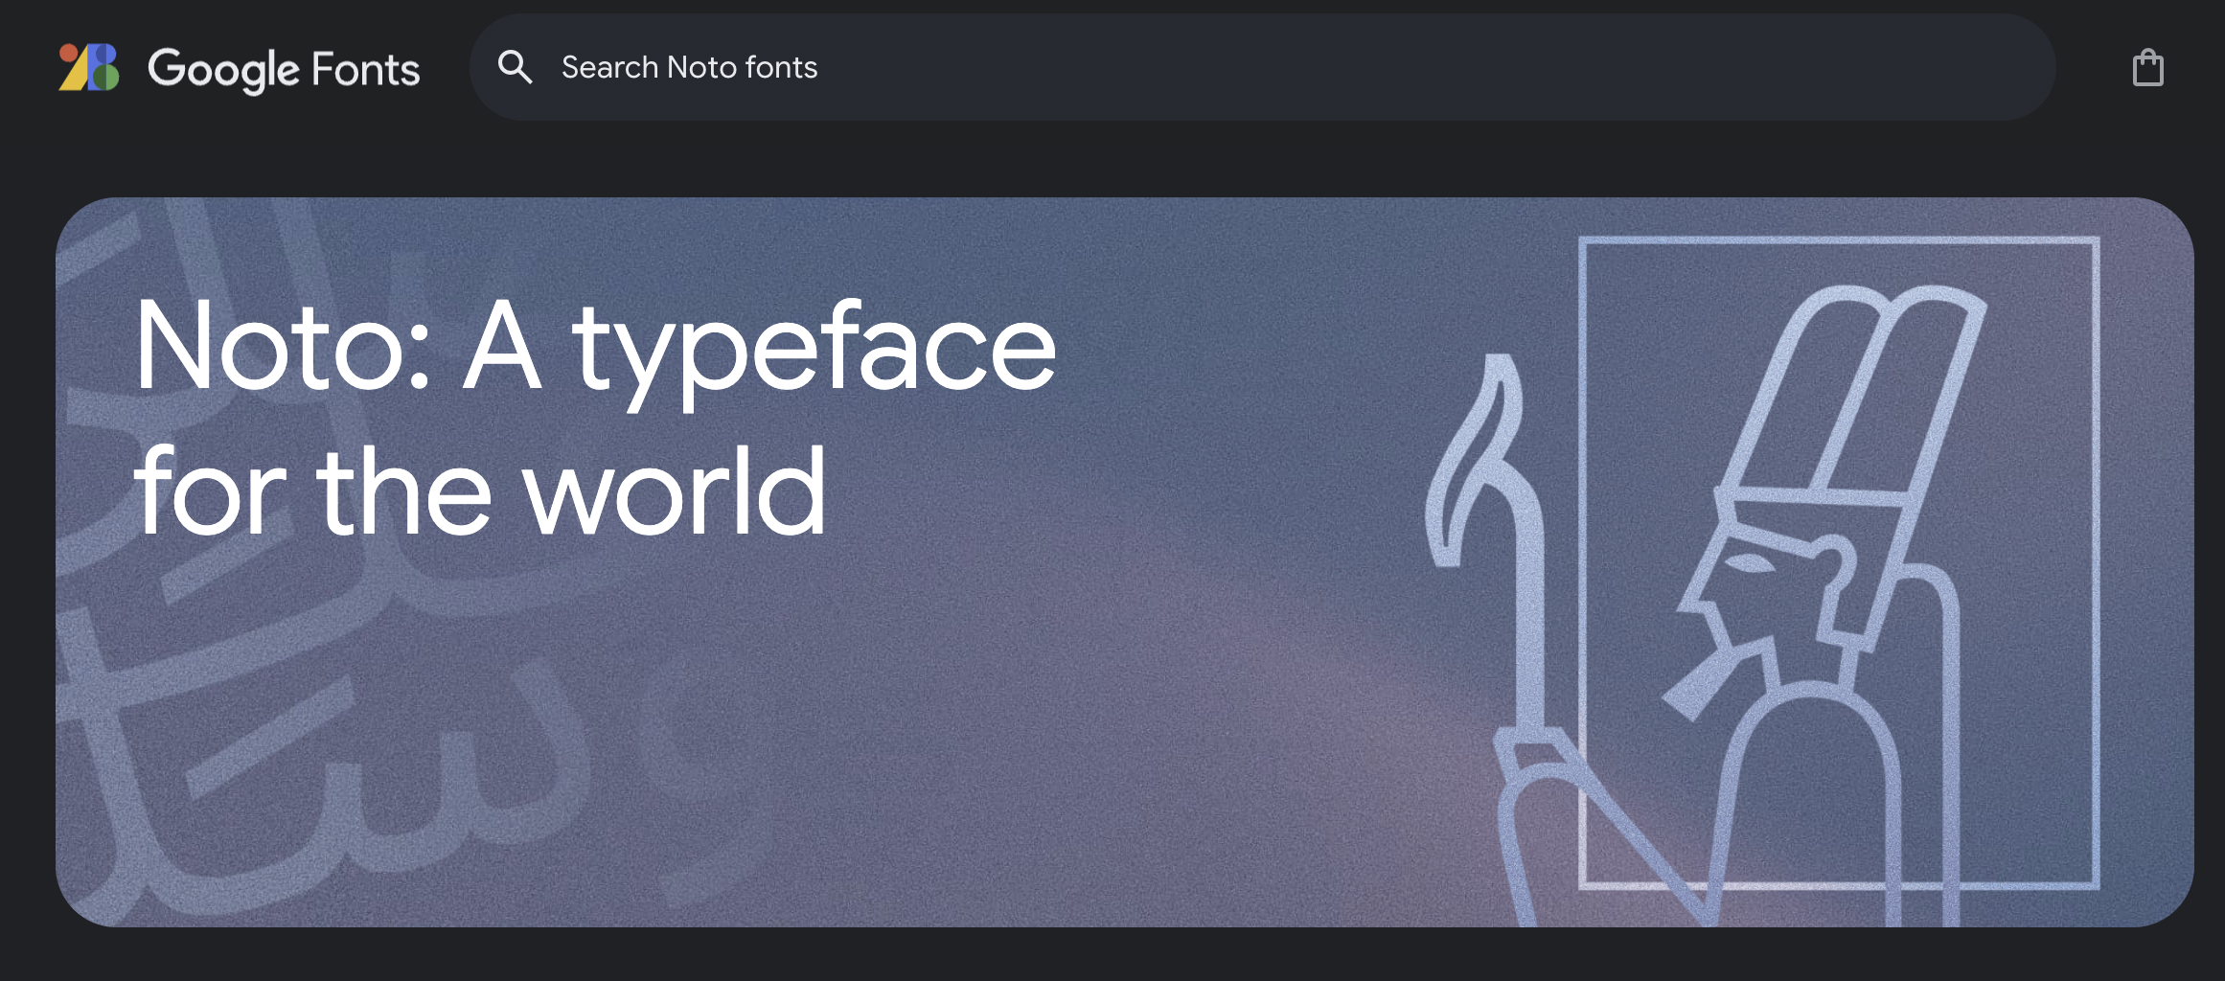Focus the Search Noto fonts field
The height and width of the screenshot is (981, 2225).
pyautogui.click(x=1262, y=67)
